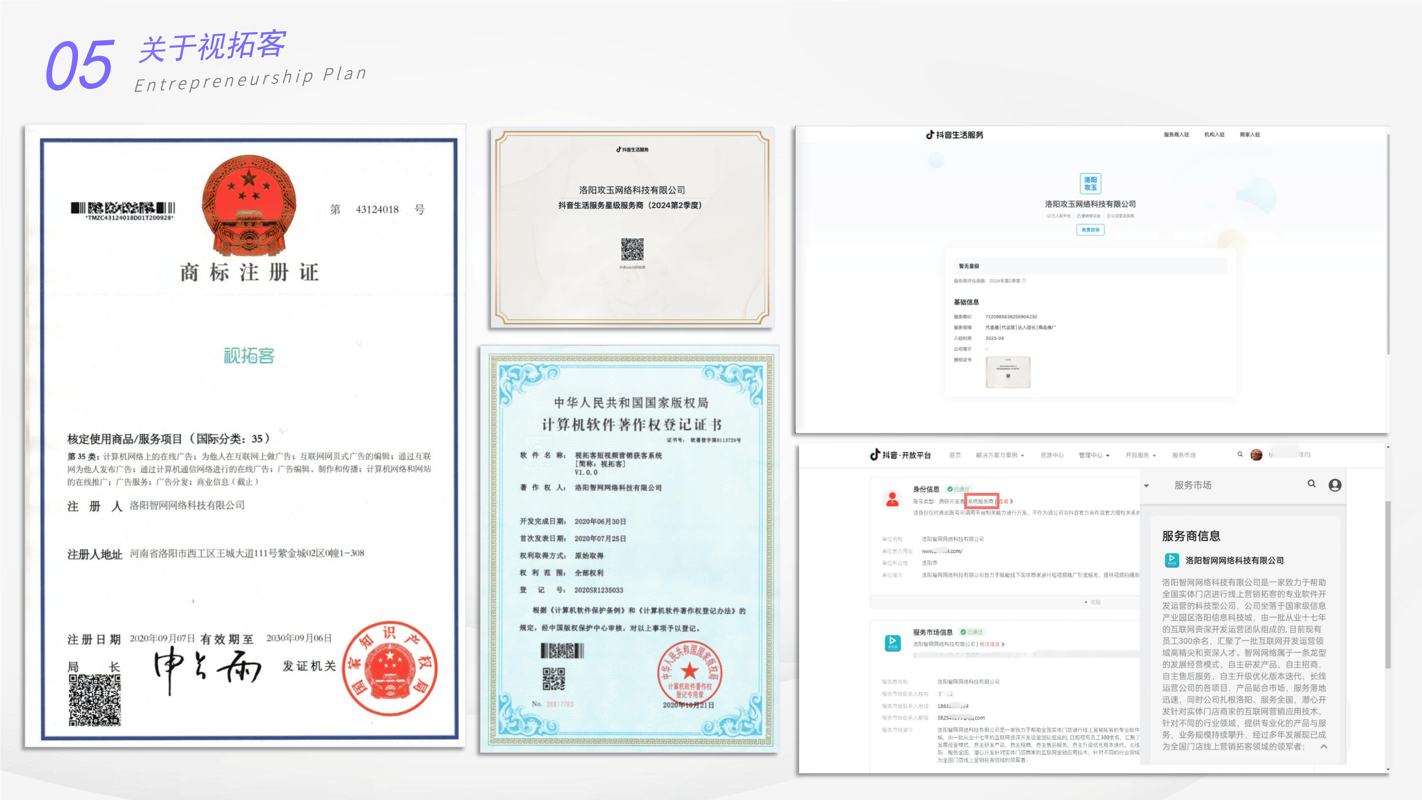
Task: Click the search icon in open platform navbar
Action: click(x=1240, y=454)
